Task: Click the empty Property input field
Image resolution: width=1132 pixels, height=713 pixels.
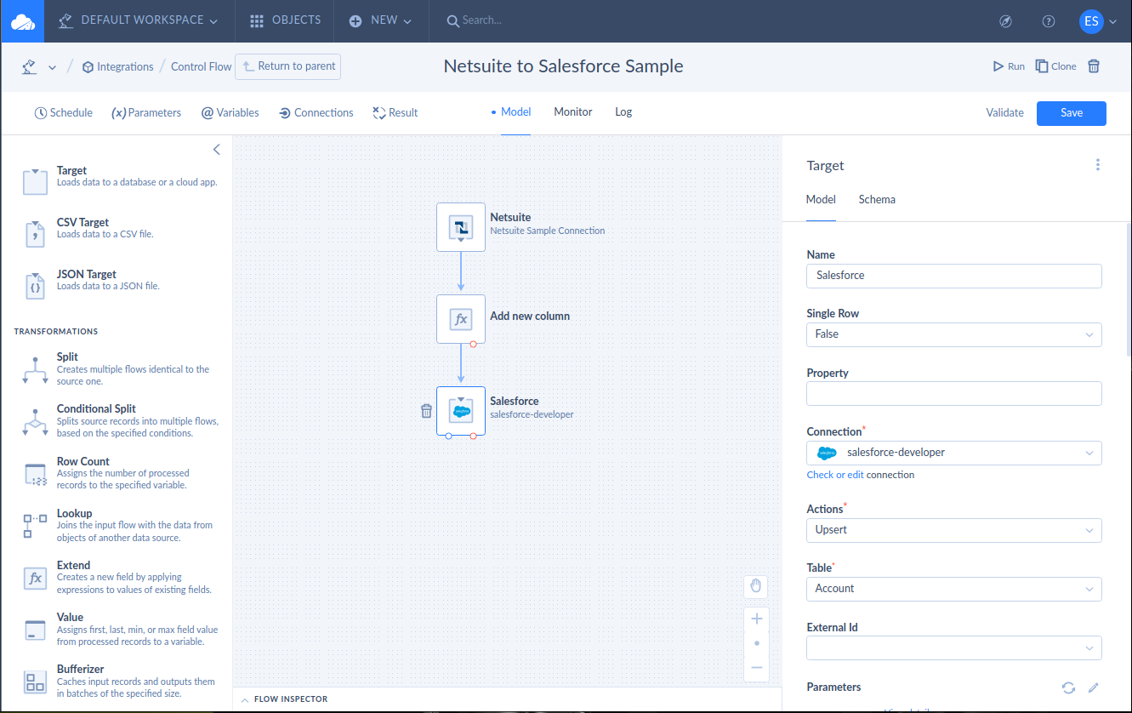Action: point(953,393)
